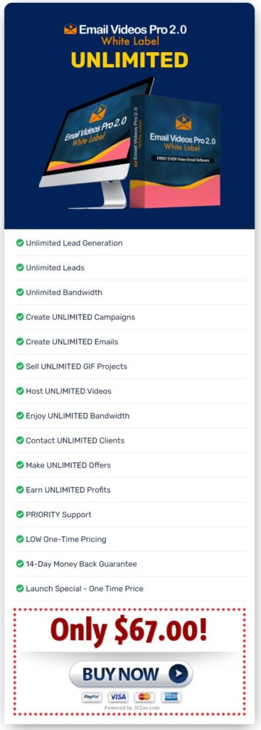
Task: Click the software box product image
Action: 175,151
